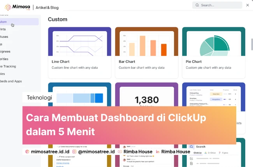Select the blue battery bar widget card
The image size is (253, 167).
click(x=80, y=94)
